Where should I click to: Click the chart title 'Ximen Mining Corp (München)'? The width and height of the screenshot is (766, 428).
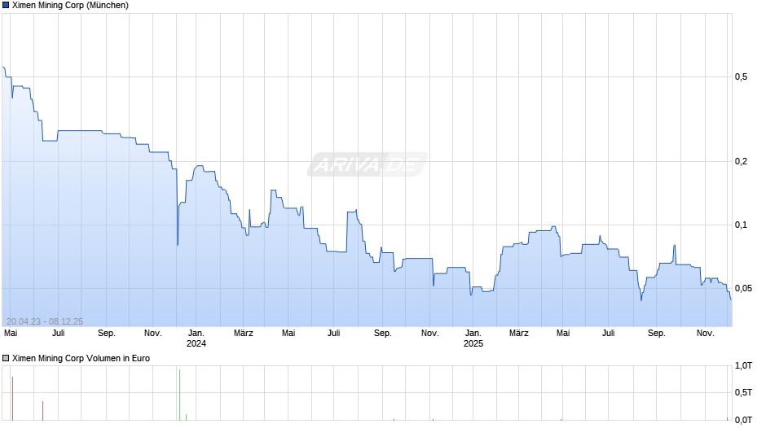coord(70,6)
